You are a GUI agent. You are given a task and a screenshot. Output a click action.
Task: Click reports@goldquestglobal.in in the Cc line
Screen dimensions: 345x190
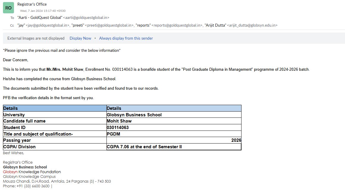(x=169, y=25)
